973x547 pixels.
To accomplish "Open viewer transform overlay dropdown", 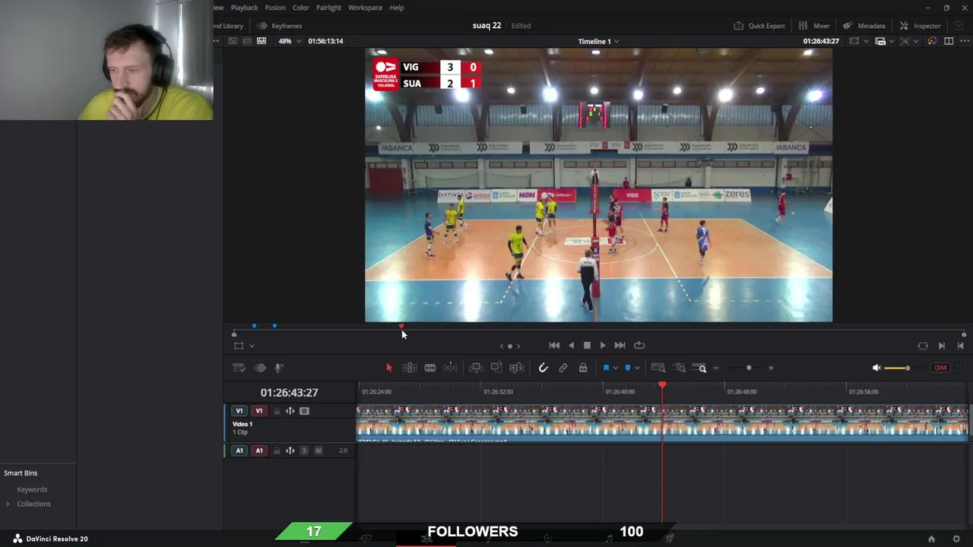I will pyautogui.click(x=251, y=346).
